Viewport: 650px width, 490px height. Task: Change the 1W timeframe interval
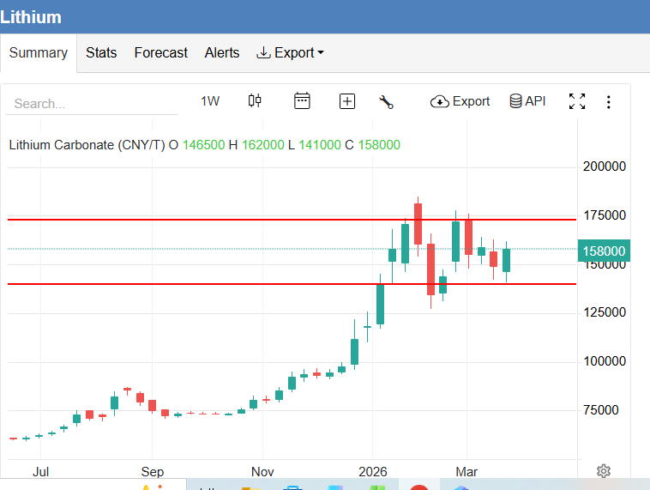coord(210,101)
